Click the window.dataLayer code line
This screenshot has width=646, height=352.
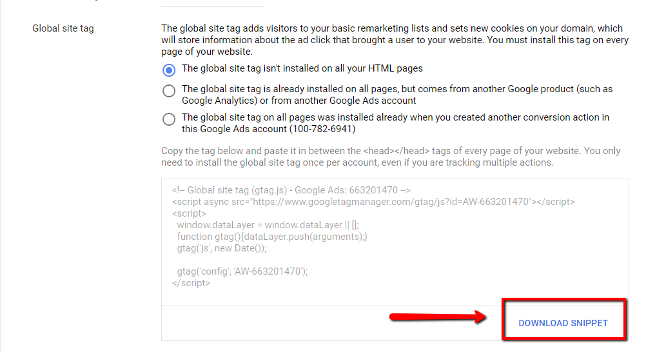[x=268, y=225]
